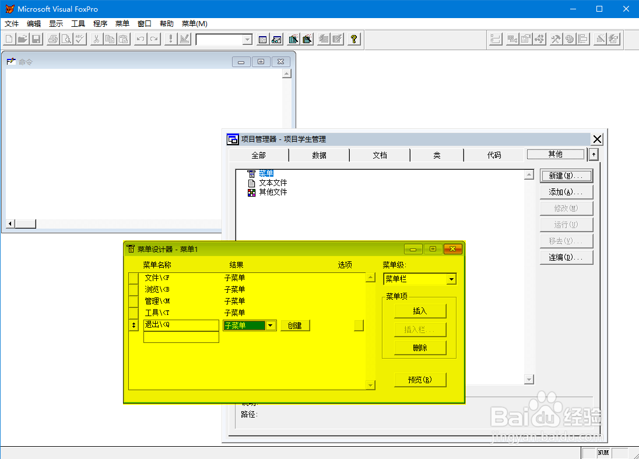This screenshot has width=639, height=459.
Task: Collapse Project Manager with the up-arrow button
Action: [594, 155]
